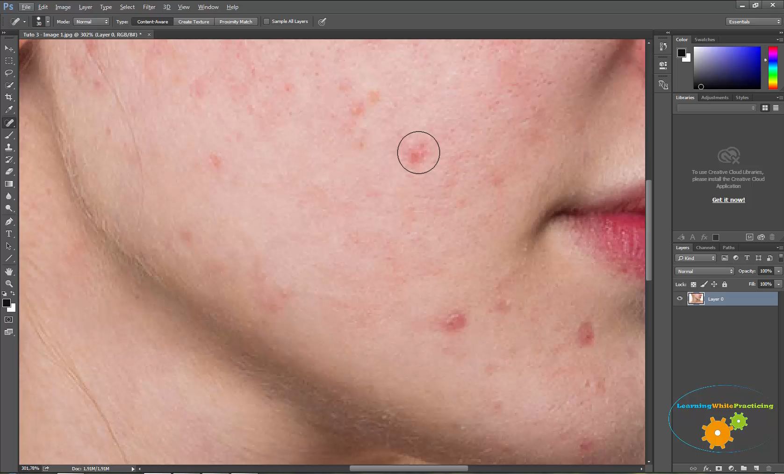Viewport: 784px width, 474px height.
Task: Reset default foreground and background colors
Action: (x=4, y=294)
